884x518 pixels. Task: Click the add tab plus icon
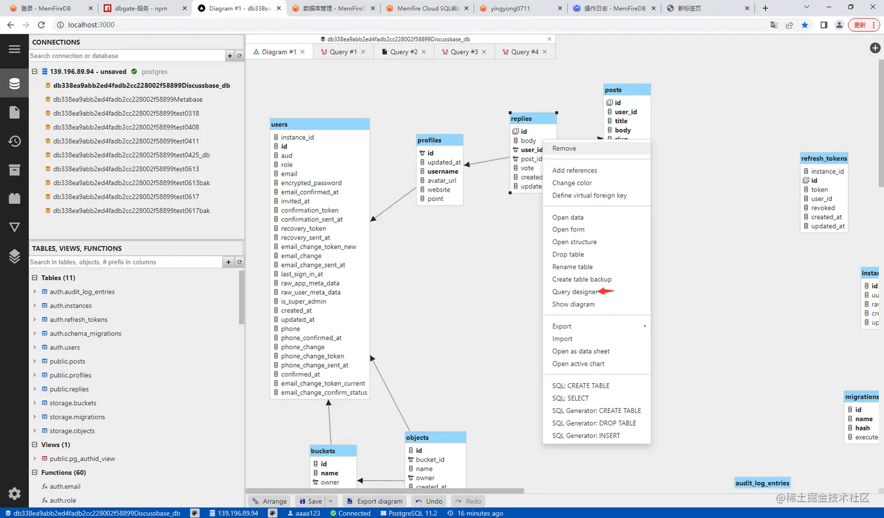pyautogui.click(x=875, y=48)
